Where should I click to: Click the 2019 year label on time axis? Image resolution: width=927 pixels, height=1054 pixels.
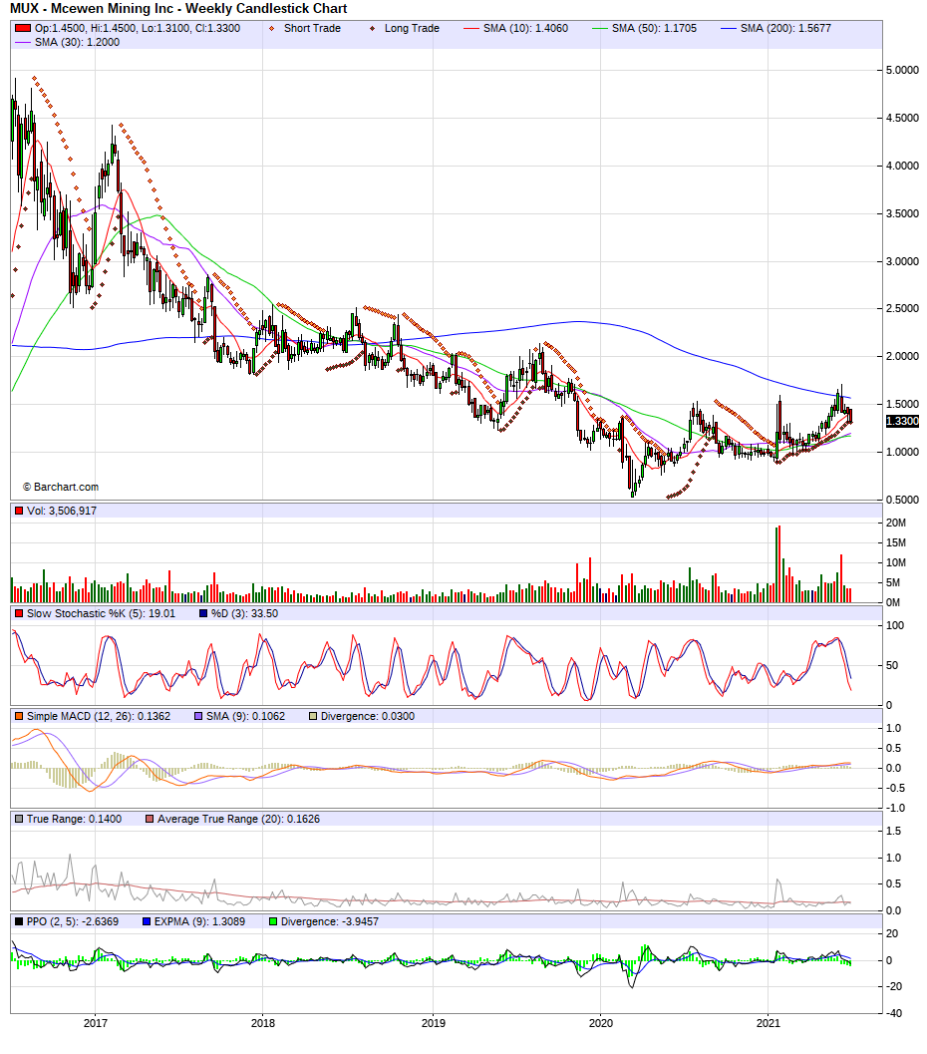coord(434,1023)
